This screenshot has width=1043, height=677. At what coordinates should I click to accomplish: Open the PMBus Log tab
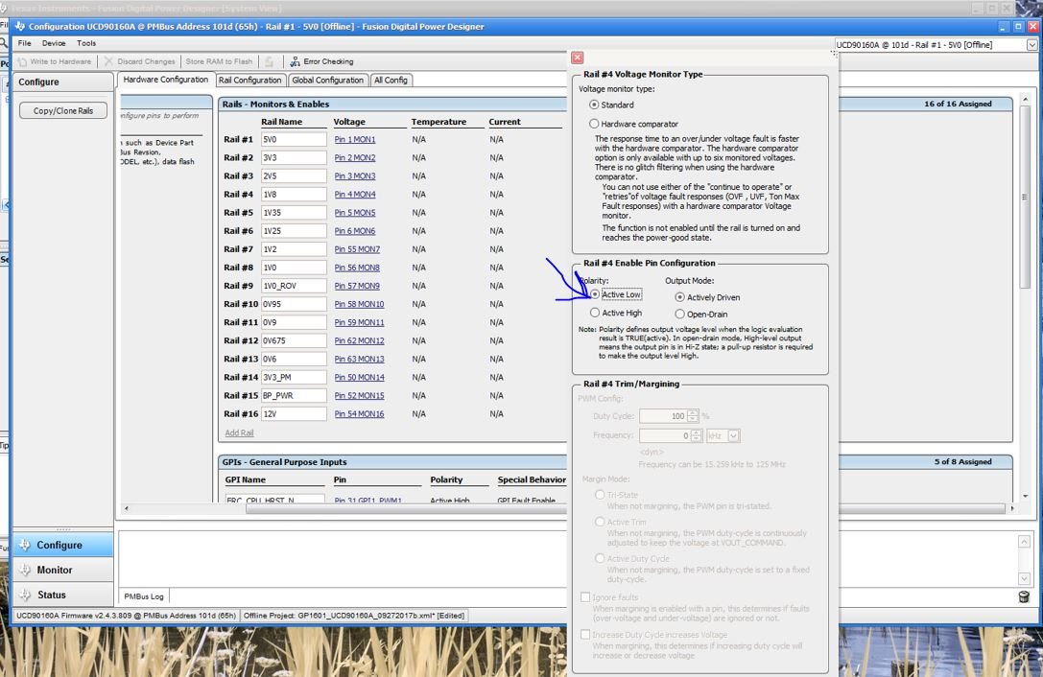[x=144, y=596]
